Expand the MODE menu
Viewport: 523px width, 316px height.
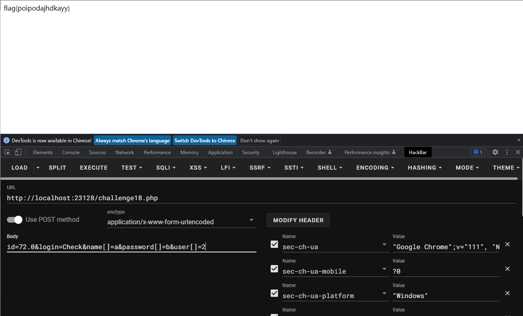467,168
